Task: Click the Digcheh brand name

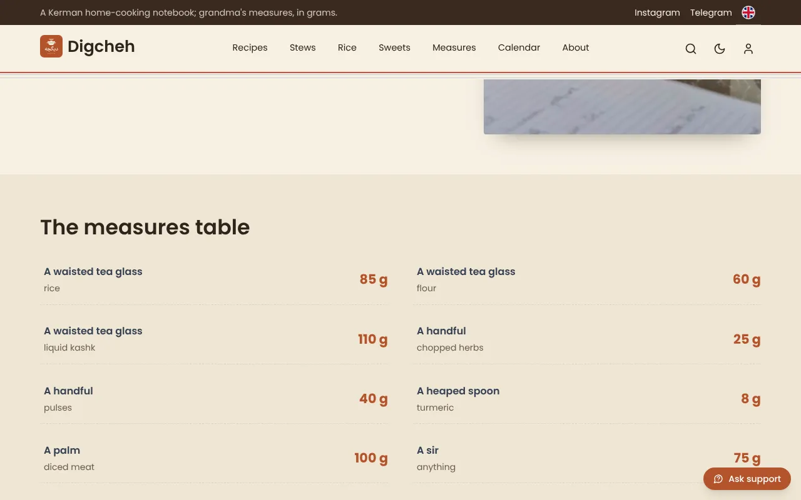Action: (x=101, y=46)
